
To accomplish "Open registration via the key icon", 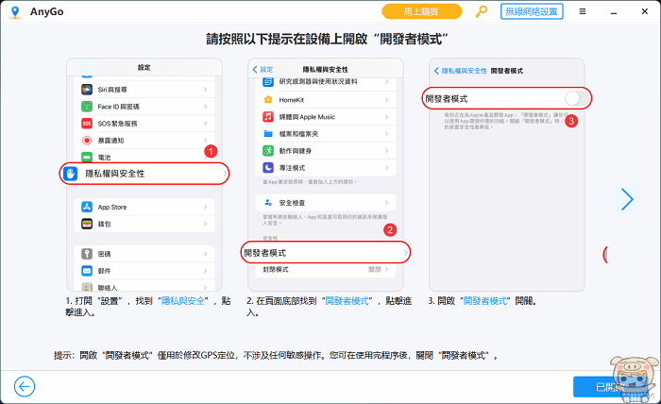I will pos(481,11).
